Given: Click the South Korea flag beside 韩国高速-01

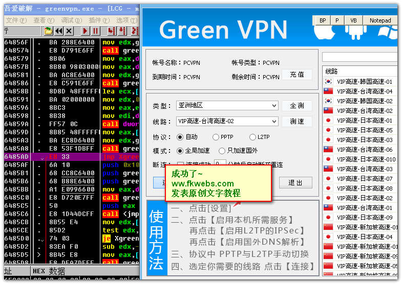Looking at the screenshot, I should point(328,82).
